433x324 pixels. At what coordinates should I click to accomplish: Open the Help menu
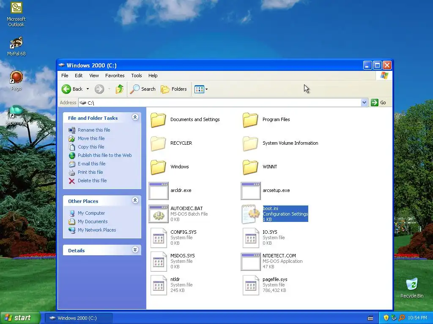pos(153,76)
